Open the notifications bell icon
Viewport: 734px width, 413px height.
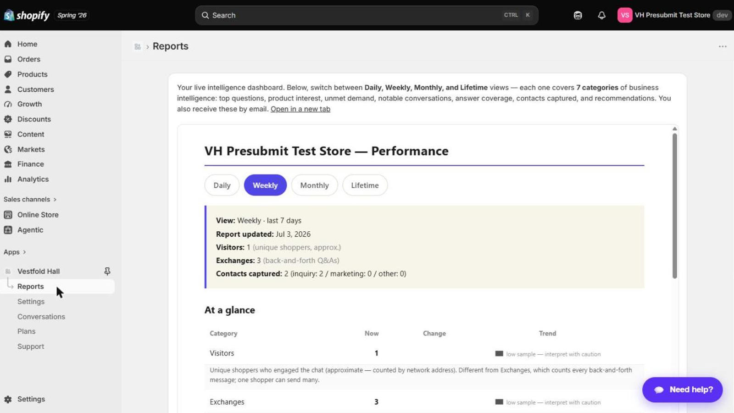[601, 15]
